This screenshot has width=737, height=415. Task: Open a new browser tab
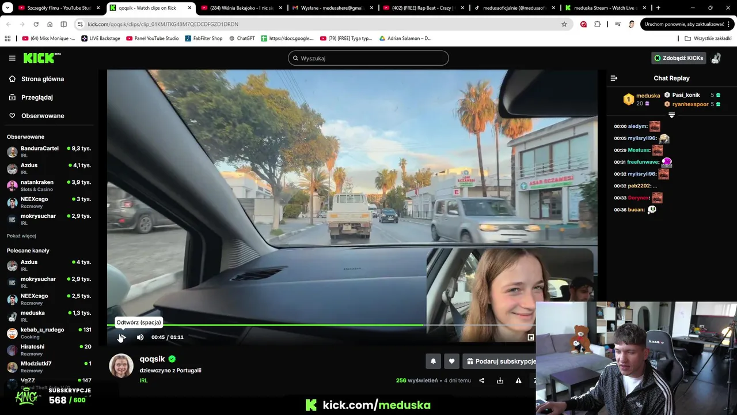pyautogui.click(x=658, y=8)
